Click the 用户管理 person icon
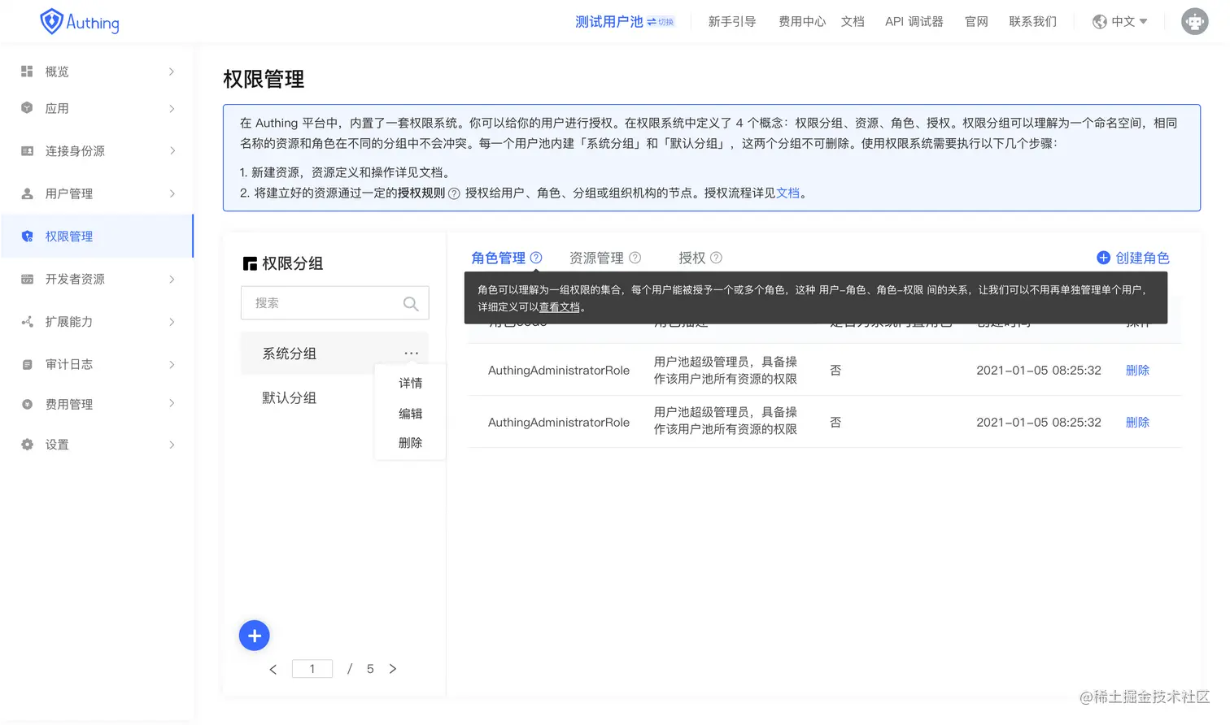Image resolution: width=1230 pixels, height=725 pixels. click(27, 193)
